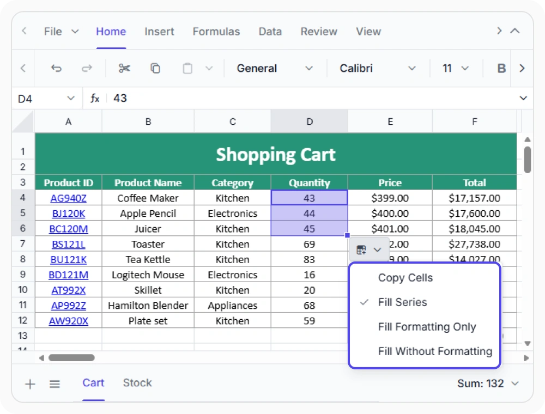
Task: Switch to the Stock sheet tab
Action: click(137, 383)
